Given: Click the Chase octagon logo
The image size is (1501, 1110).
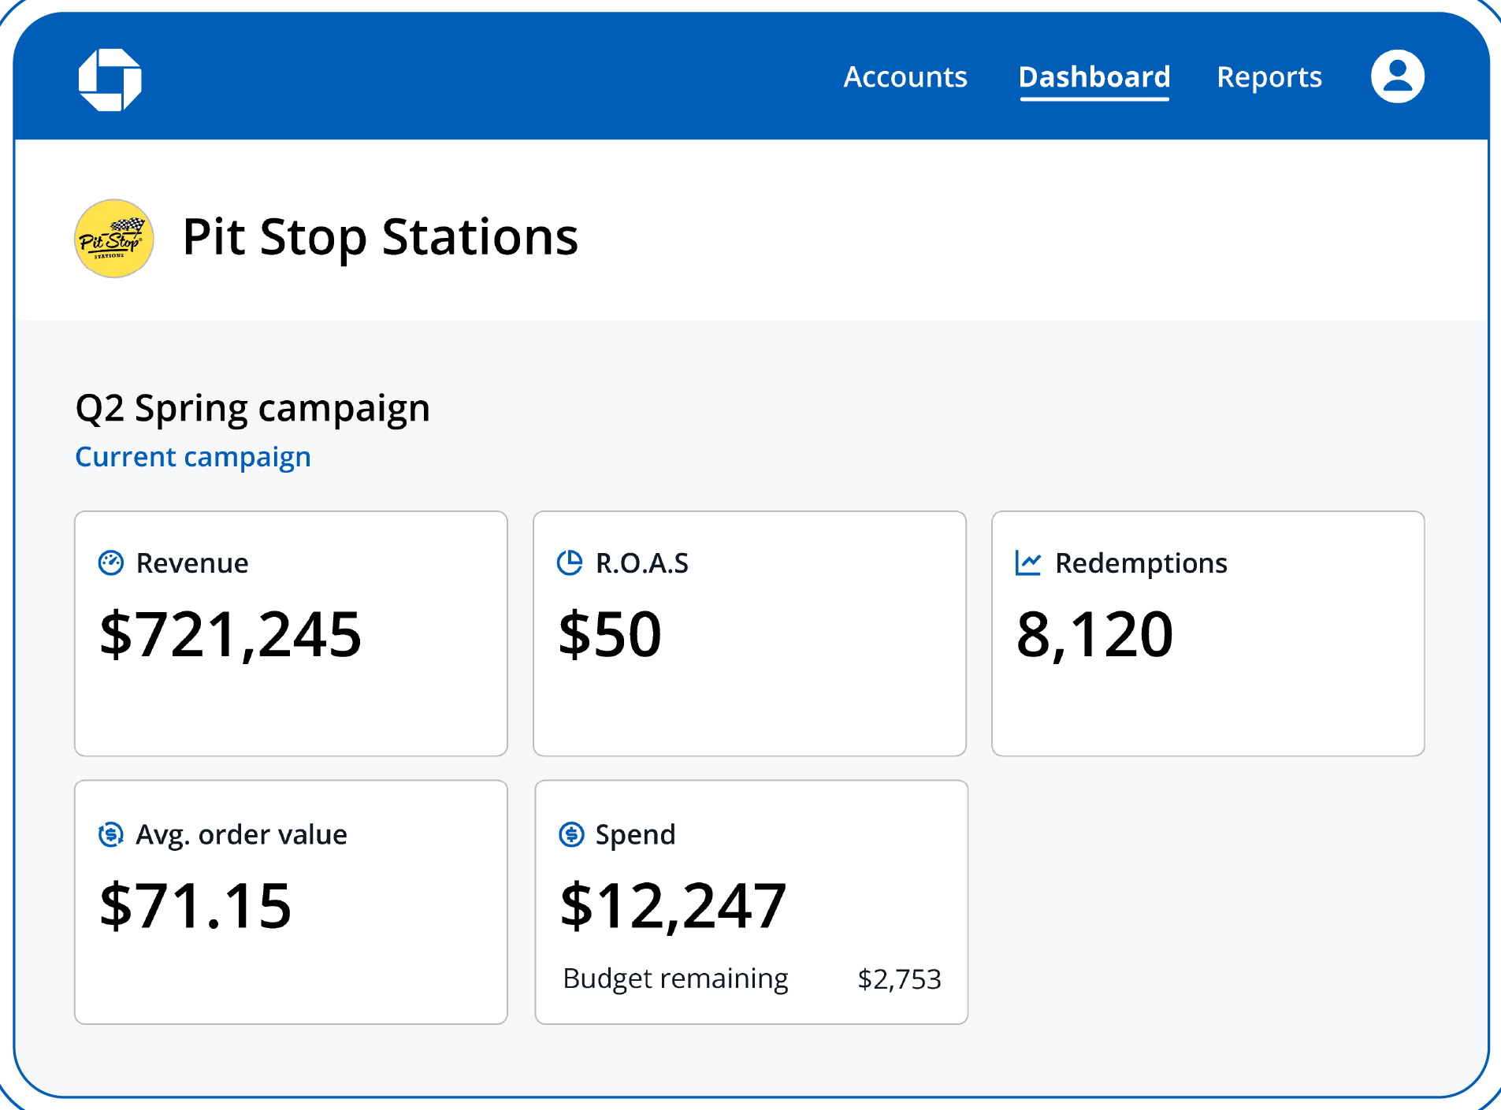Looking at the screenshot, I should [110, 80].
